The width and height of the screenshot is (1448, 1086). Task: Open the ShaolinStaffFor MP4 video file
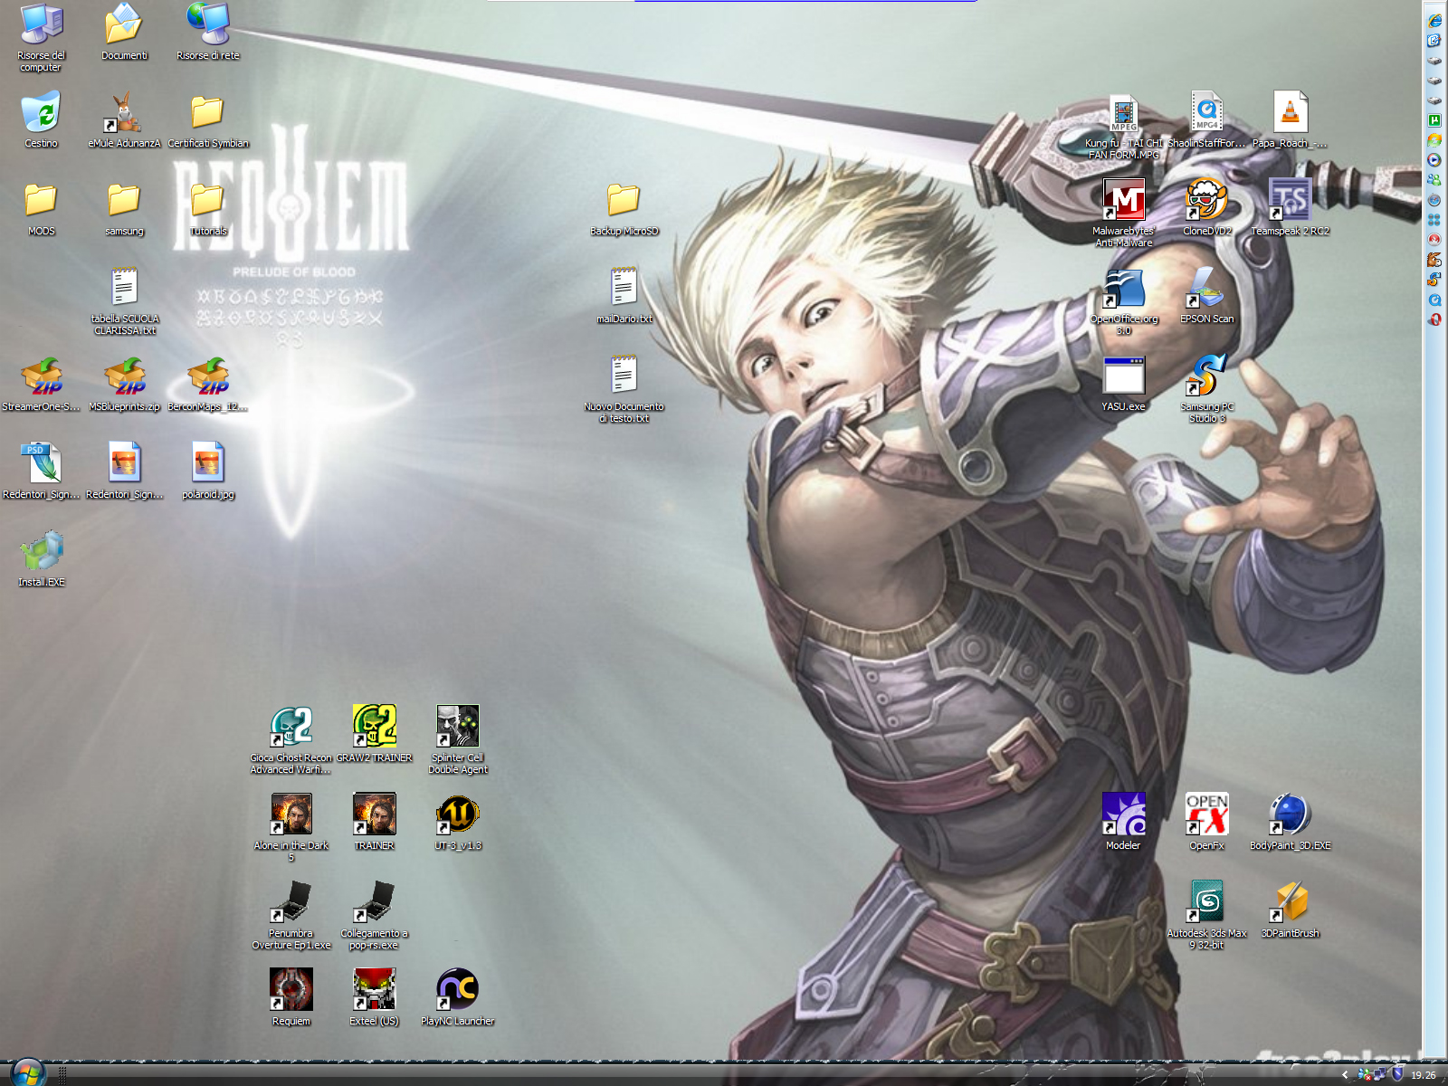pos(1206,120)
